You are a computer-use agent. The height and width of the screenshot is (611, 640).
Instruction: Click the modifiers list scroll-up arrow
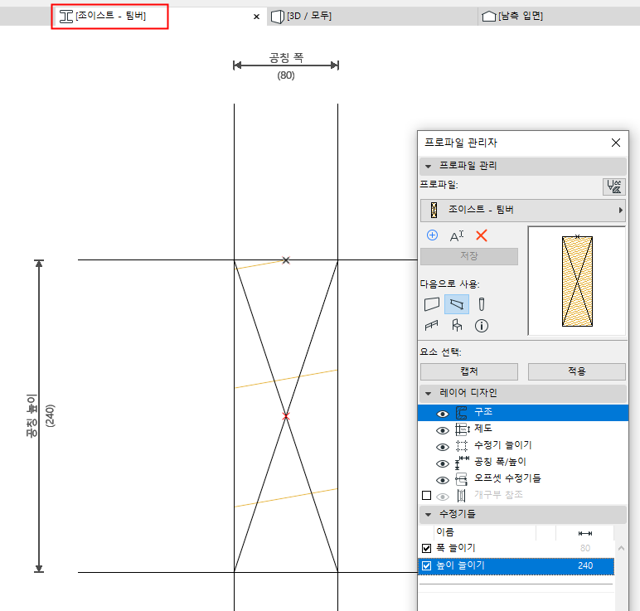(x=621, y=549)
